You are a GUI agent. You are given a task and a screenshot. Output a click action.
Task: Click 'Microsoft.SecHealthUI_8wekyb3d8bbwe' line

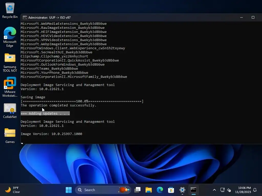pyautogui.click(x=57, y=52)
